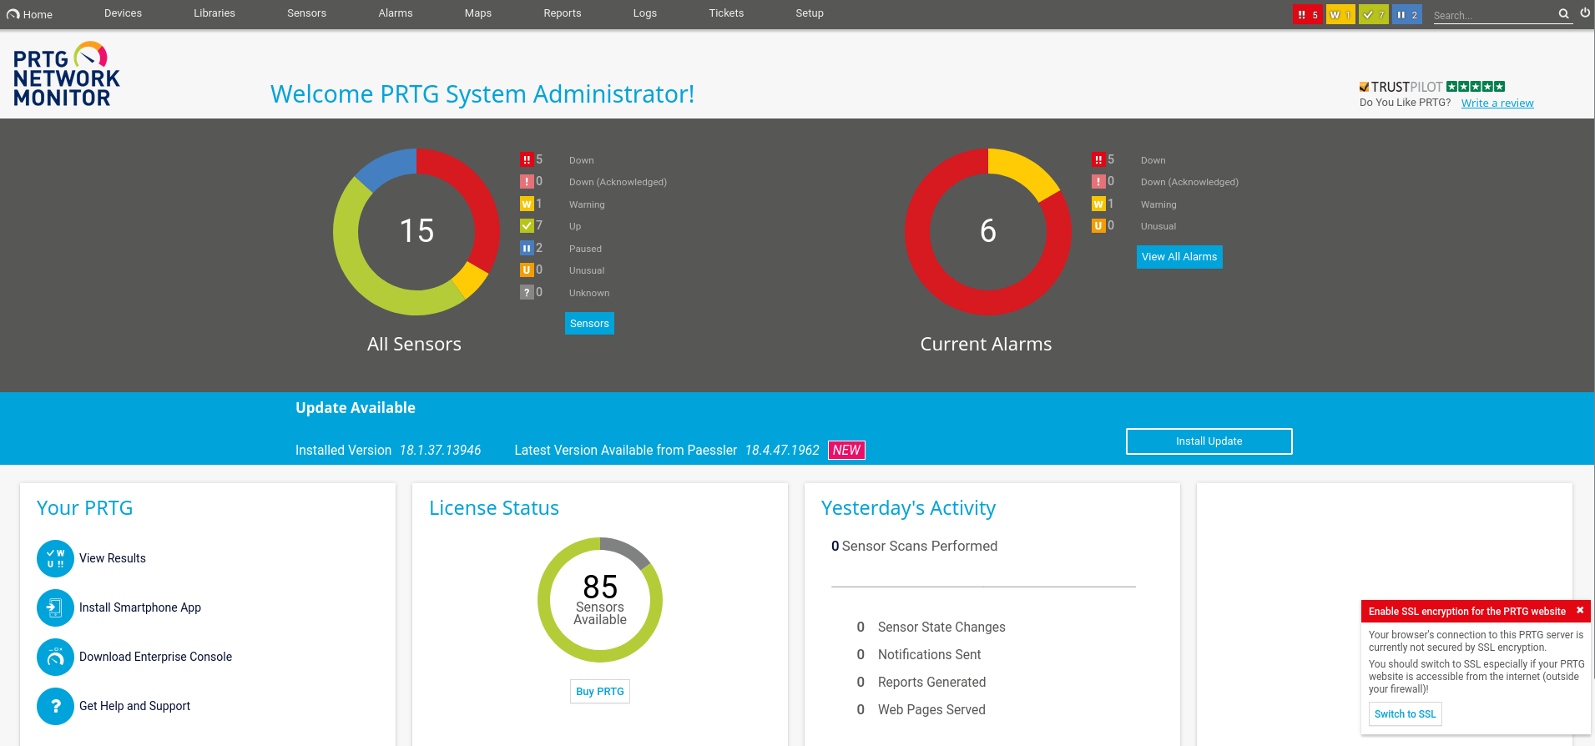
Task: Click the Notifications Sent row
Action: [x=919, y=655]
